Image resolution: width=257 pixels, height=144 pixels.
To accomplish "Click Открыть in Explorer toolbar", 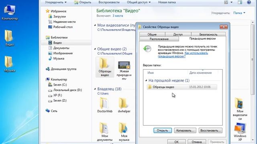I will click(x=83, y=2).
